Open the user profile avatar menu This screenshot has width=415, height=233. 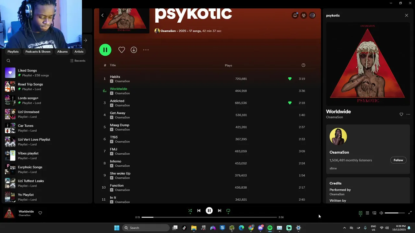pos(312,15)
